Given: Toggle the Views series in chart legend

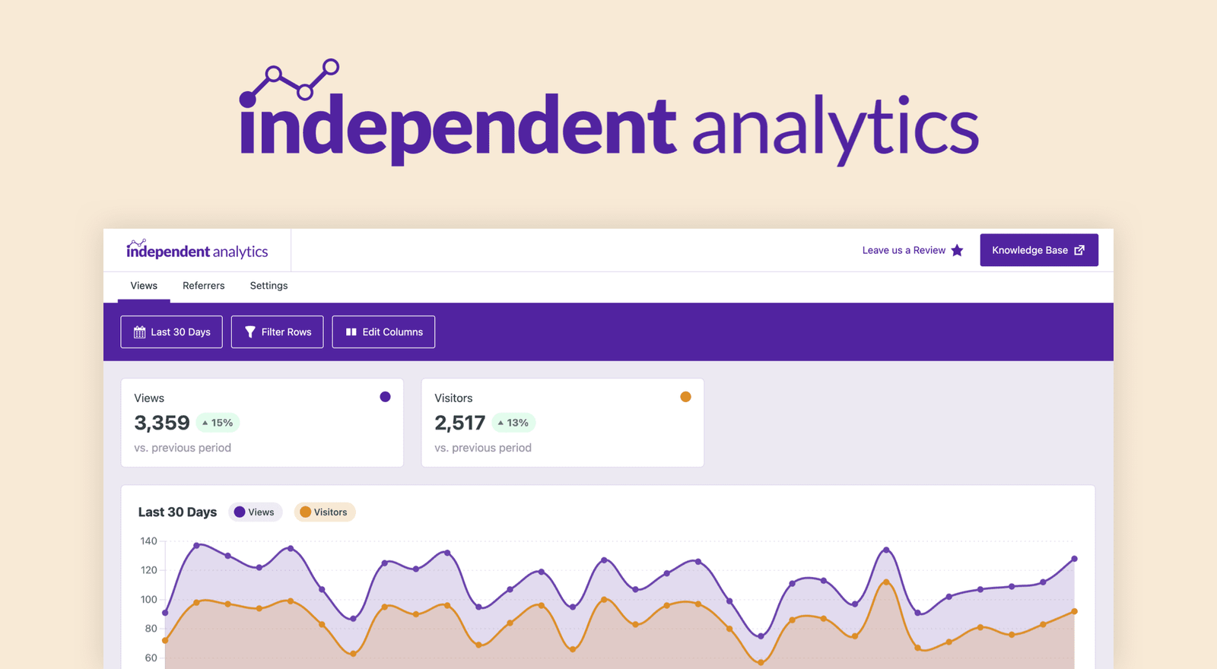Looking at the screenshot, I should point(255,512).
